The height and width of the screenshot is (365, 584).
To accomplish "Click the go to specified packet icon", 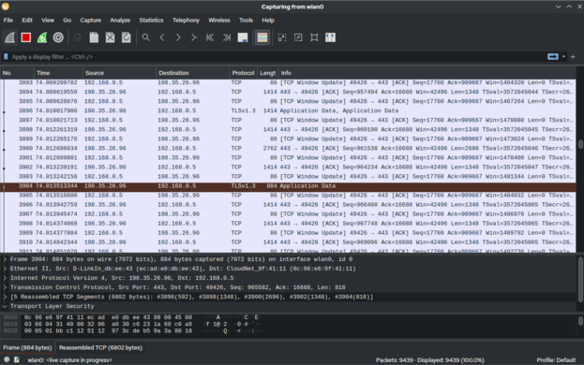I will click(194, 37).
